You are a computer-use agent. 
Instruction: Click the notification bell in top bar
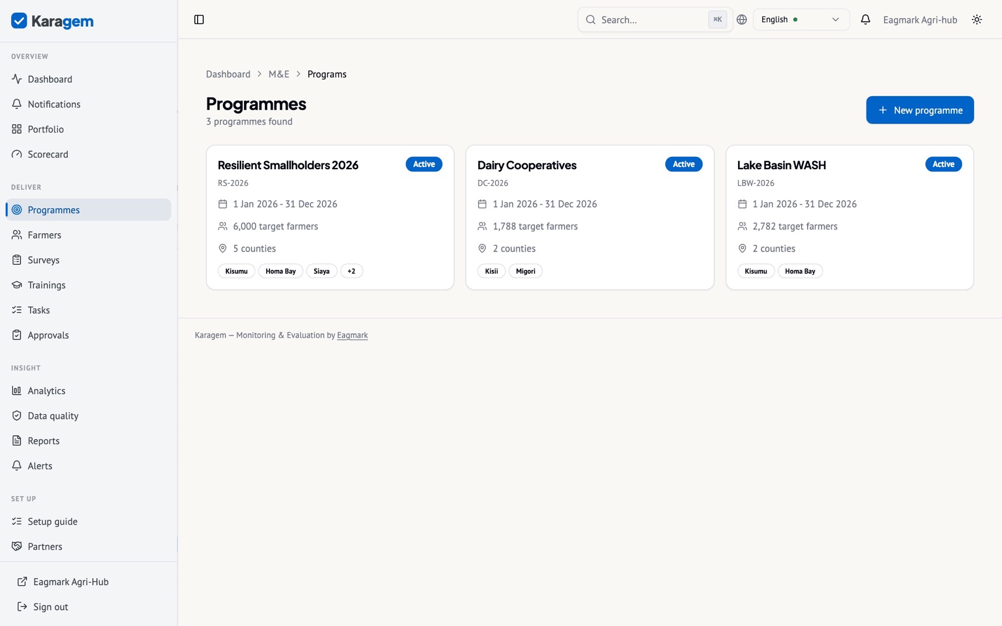click(865, 19)
